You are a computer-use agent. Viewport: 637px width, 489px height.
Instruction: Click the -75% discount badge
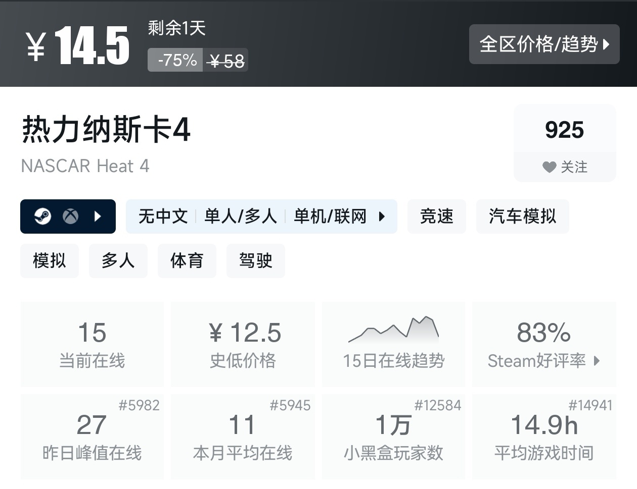point(176,61)
